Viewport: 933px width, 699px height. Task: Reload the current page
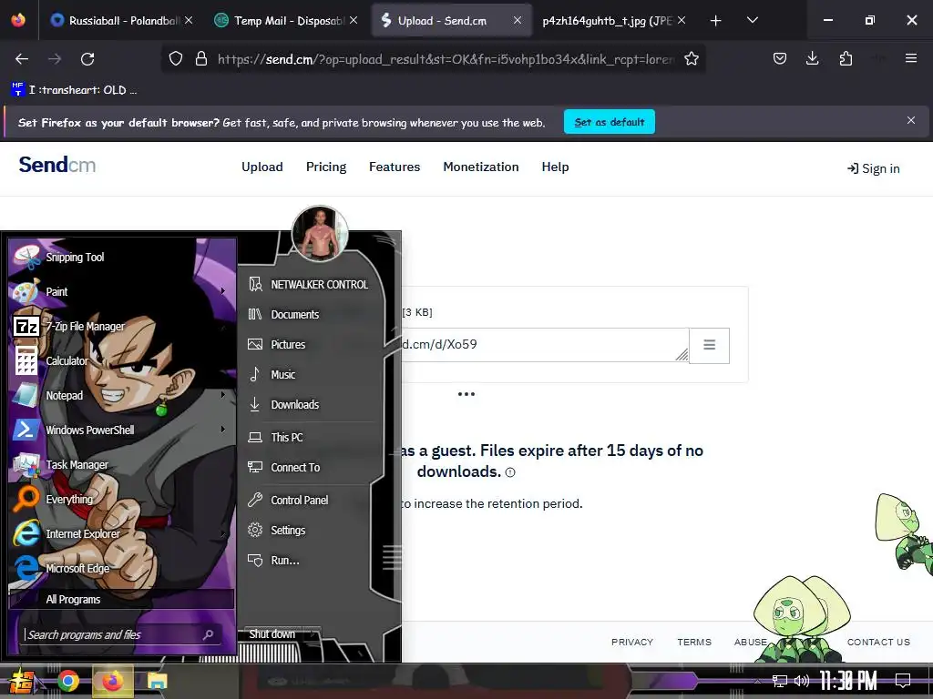87,59
